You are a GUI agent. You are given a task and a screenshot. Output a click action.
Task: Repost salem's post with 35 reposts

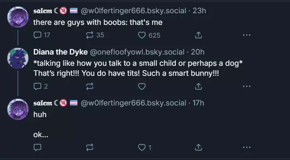95,35
